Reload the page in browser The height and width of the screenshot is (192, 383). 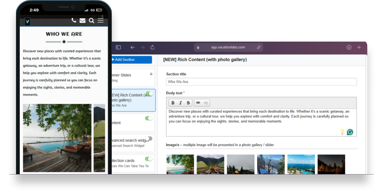point(152,47)
